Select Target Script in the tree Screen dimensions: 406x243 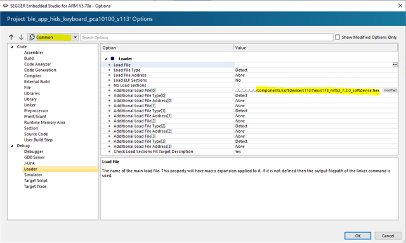[36, 181]
